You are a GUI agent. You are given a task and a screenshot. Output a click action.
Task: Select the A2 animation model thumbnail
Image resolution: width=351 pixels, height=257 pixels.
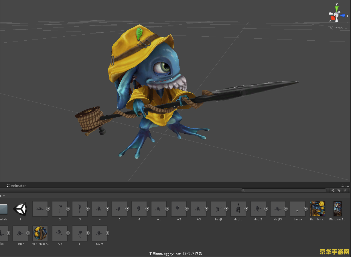click(x=179, y=209)
